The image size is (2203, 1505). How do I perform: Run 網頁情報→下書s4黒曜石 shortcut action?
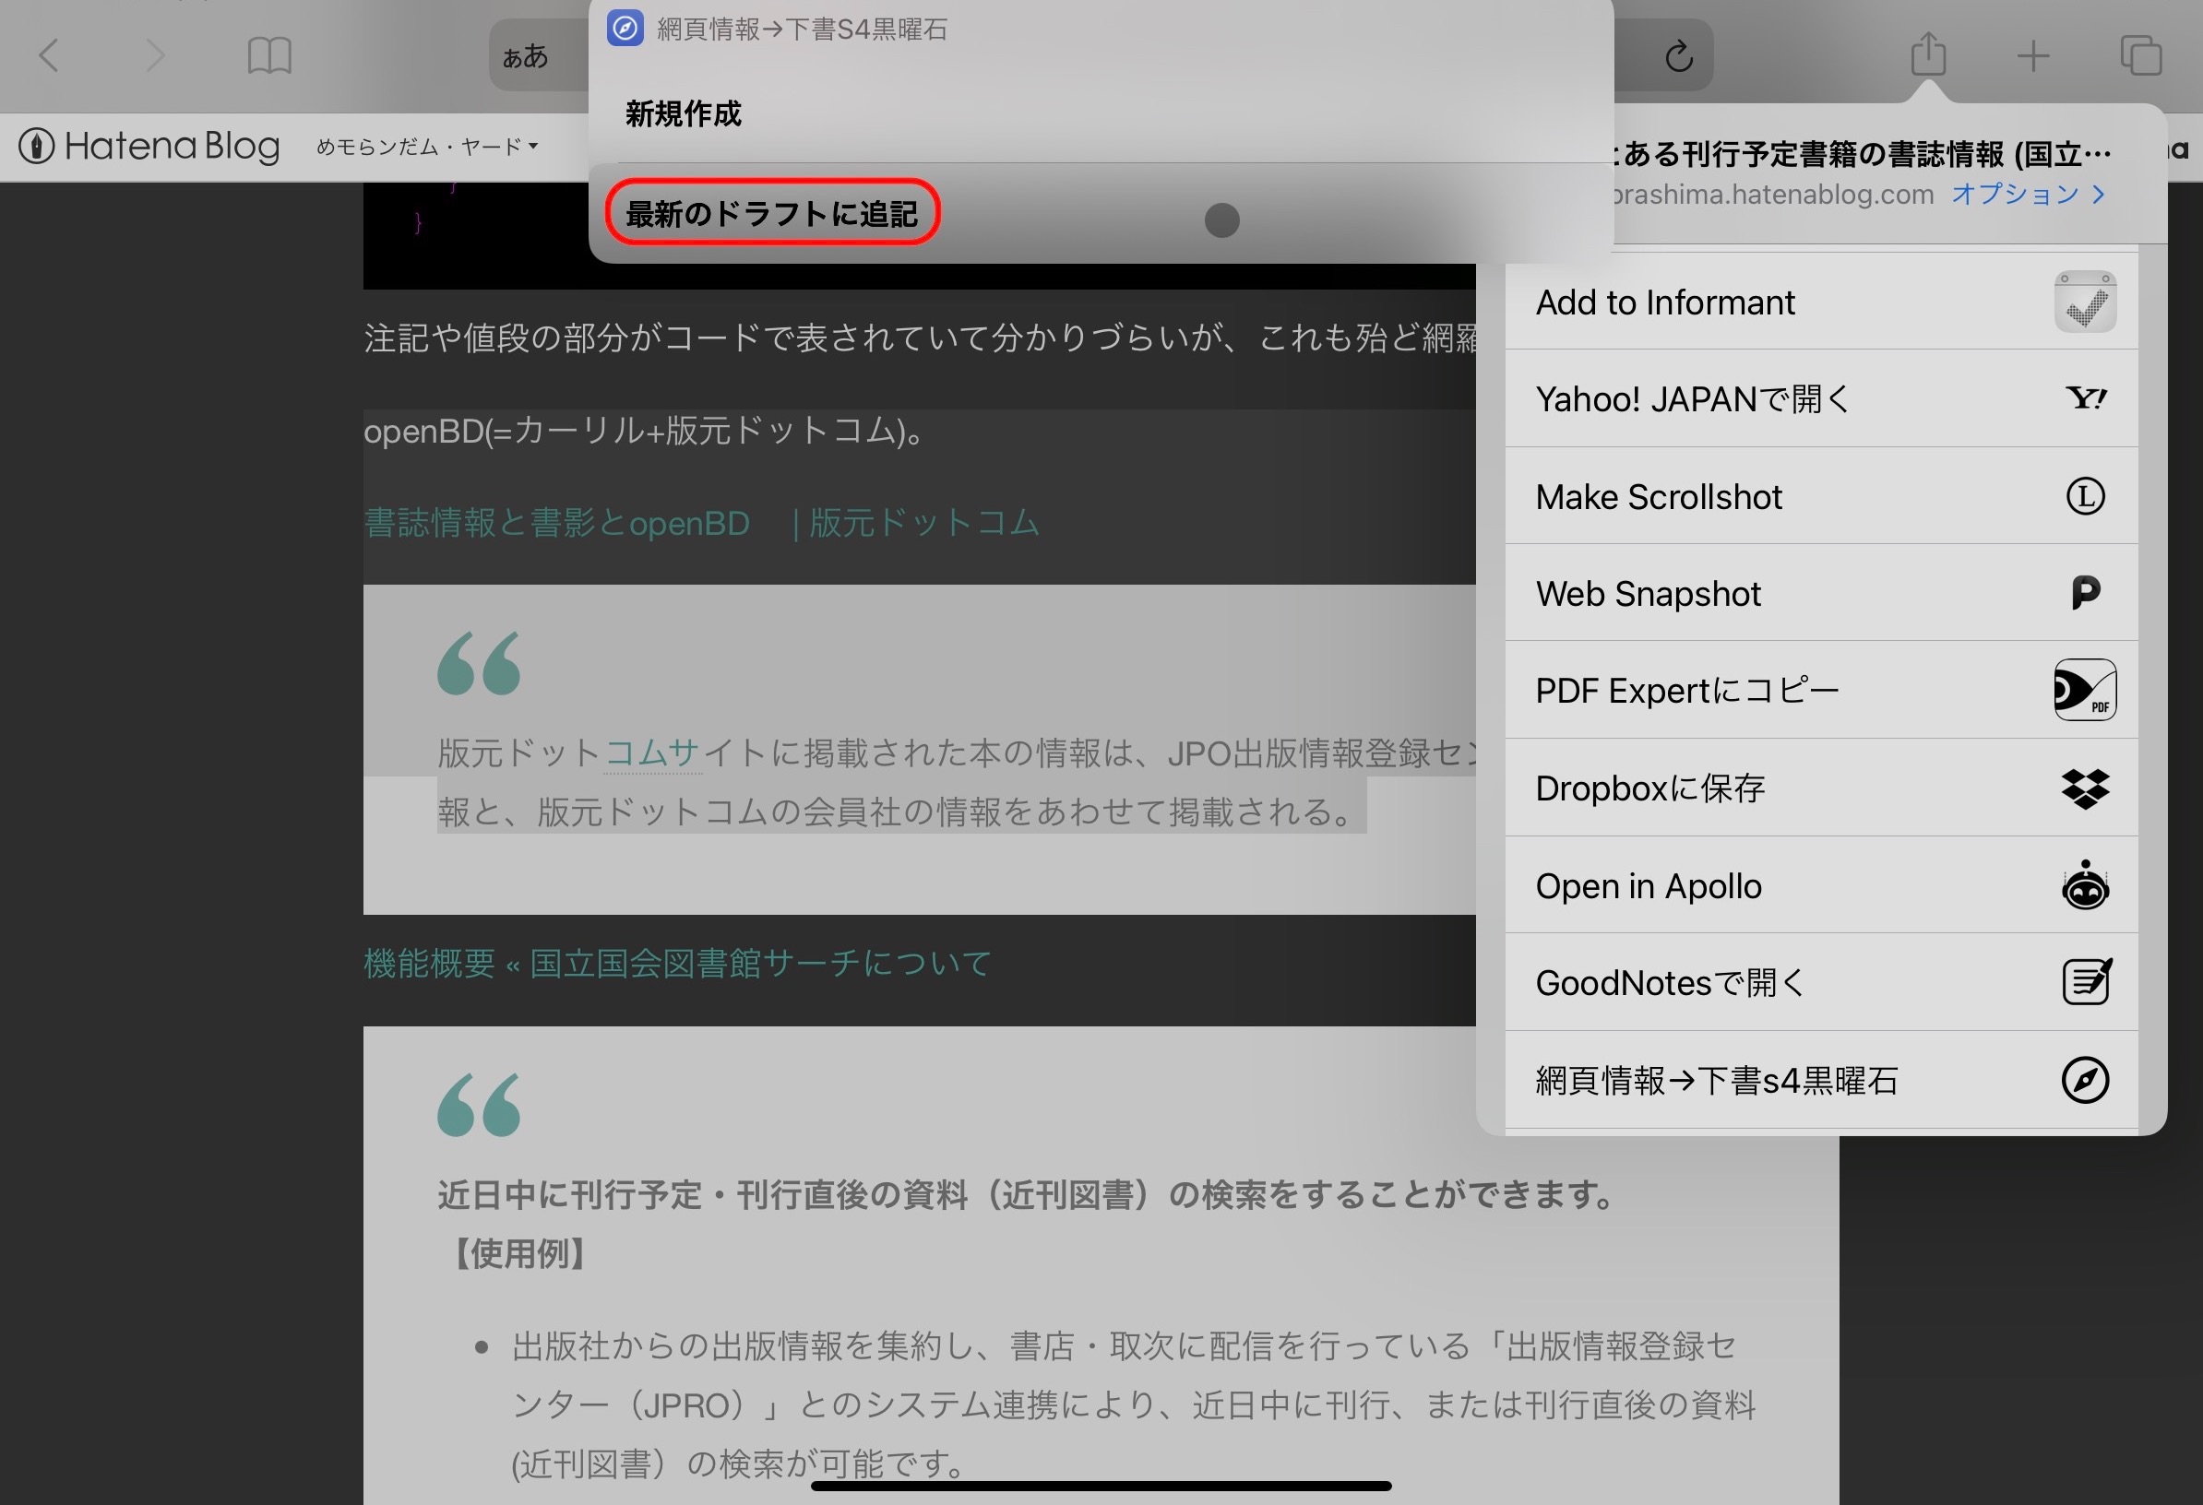[x=1820, y=1080]
